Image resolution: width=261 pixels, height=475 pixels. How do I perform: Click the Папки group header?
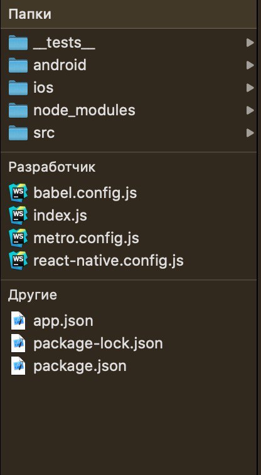tap(29, 14)
